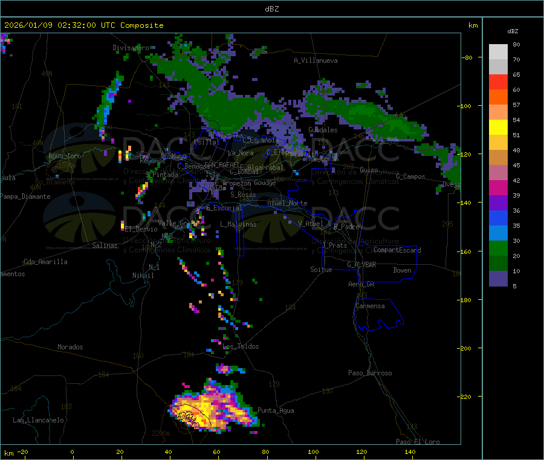Click the La_Nora location label
This screenshot has height=460, width=544.
pyautogui.click(x=241, y=153)
